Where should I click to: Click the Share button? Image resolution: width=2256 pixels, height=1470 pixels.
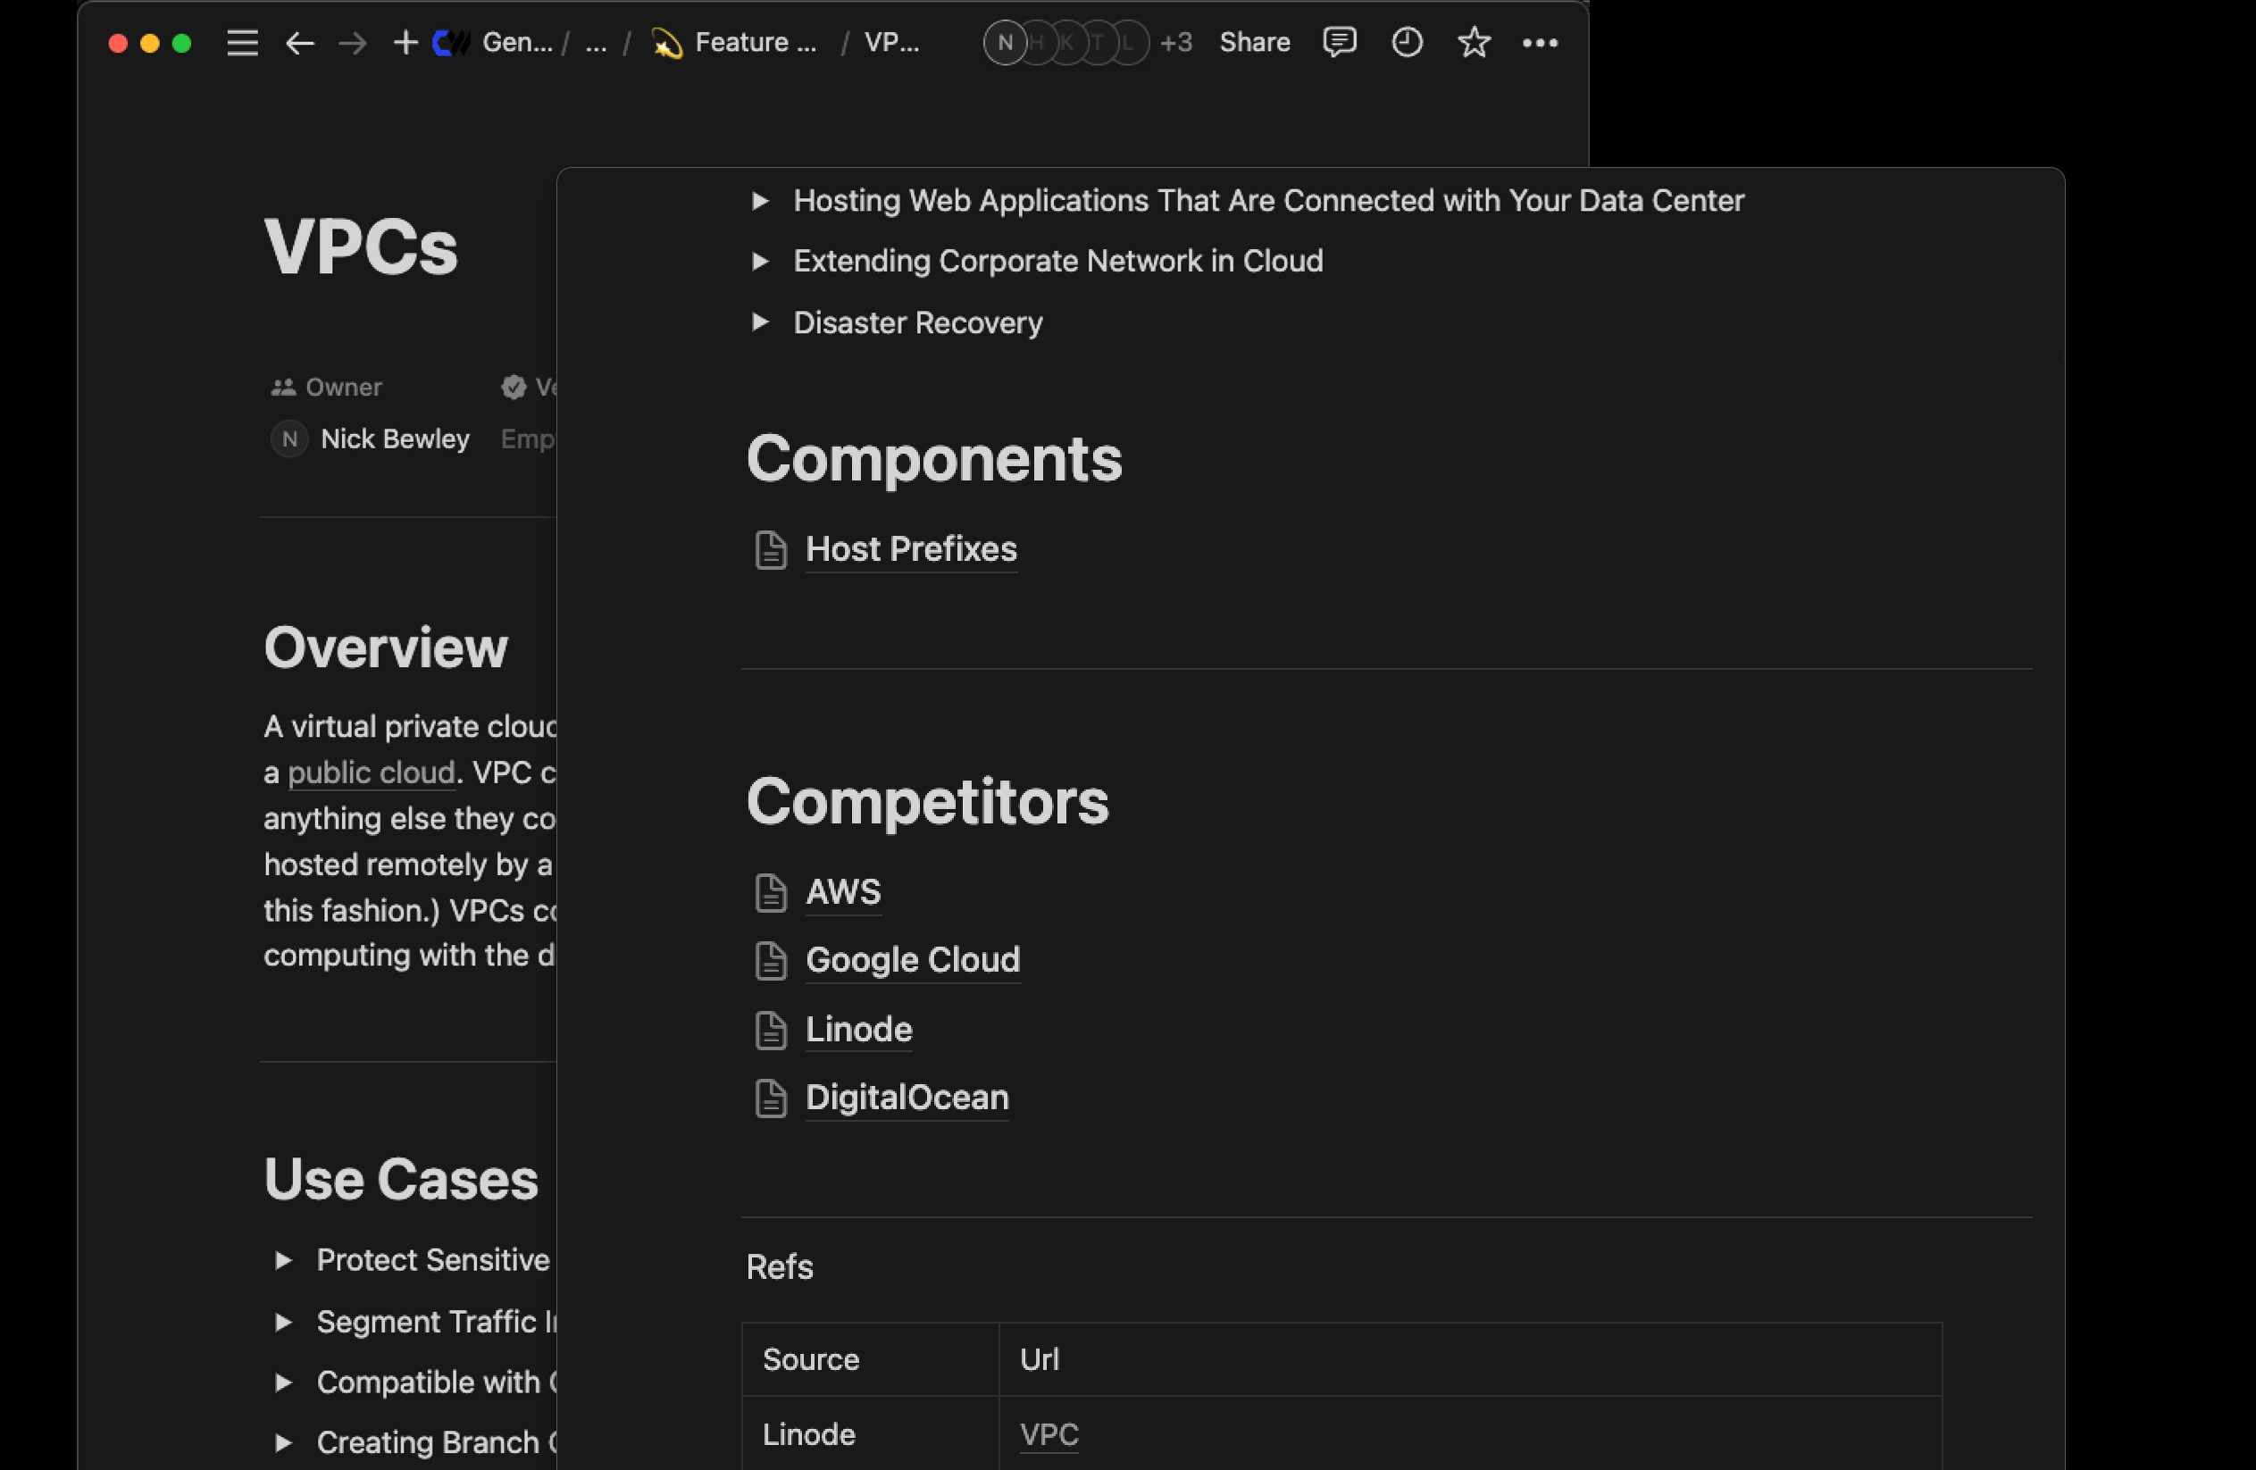point(1254,43)
